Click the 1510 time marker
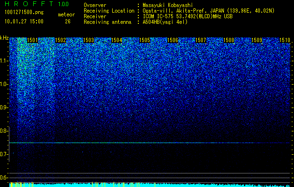294x187 pixels. pos(285,40)
